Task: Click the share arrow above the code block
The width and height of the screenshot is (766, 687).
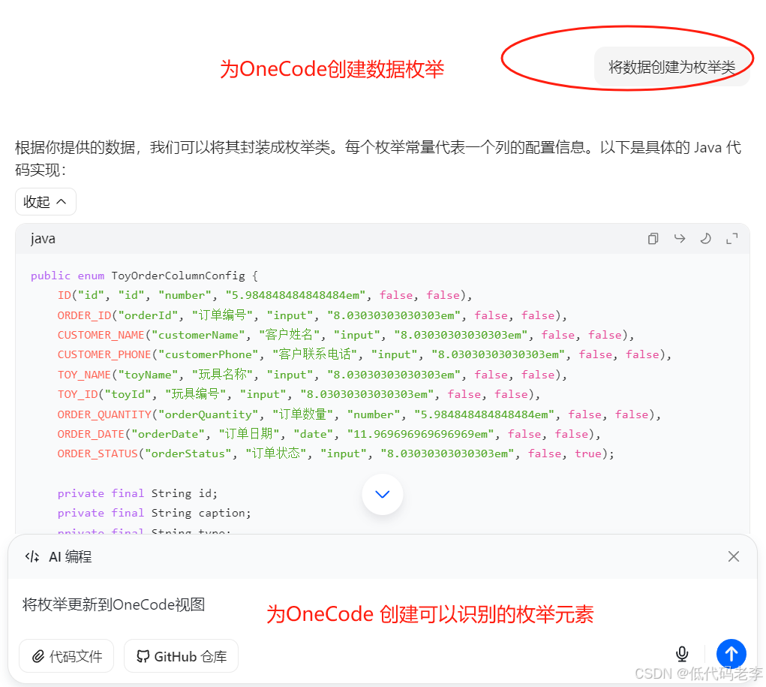Action: pyautogui.click(x=680, y=238)
